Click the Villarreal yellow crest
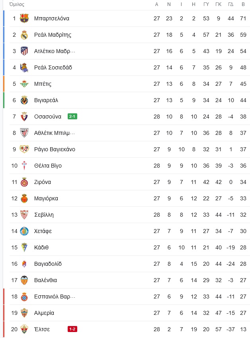Image resolution: width=250 pixels, height=338 pixels. pyautogui.click(x=24, y=100)
